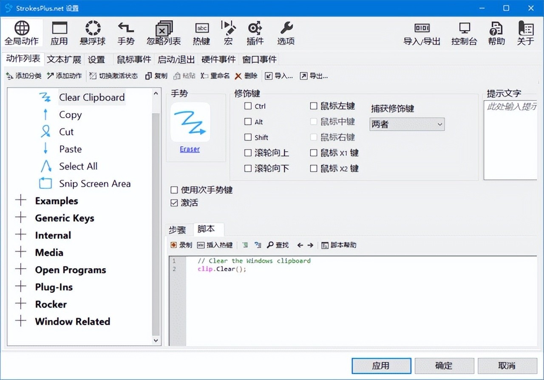Open the 应用 section in the top toolbar
Viewport: 544px width, 380px height.
[x=59, y=33]
